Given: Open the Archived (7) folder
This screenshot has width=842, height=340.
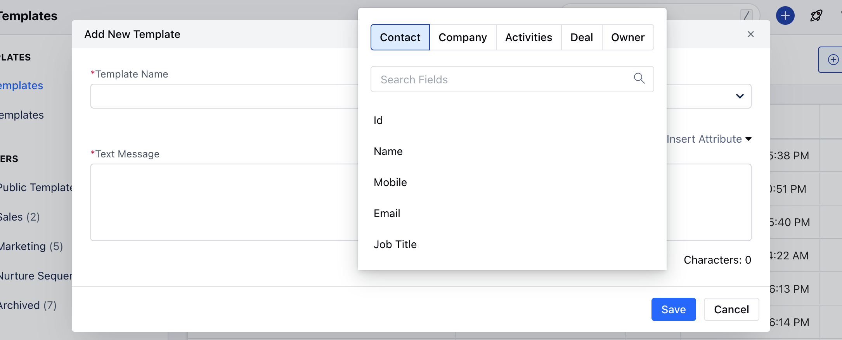Looking at the screenshot, I should 28,305.
